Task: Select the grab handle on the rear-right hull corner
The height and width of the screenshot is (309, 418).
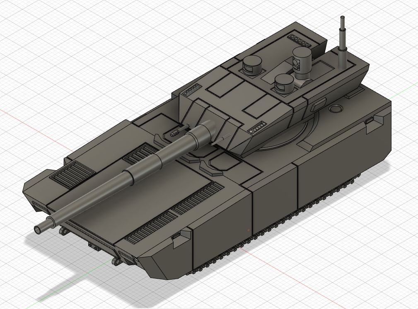Action: [x=369, y=121]
